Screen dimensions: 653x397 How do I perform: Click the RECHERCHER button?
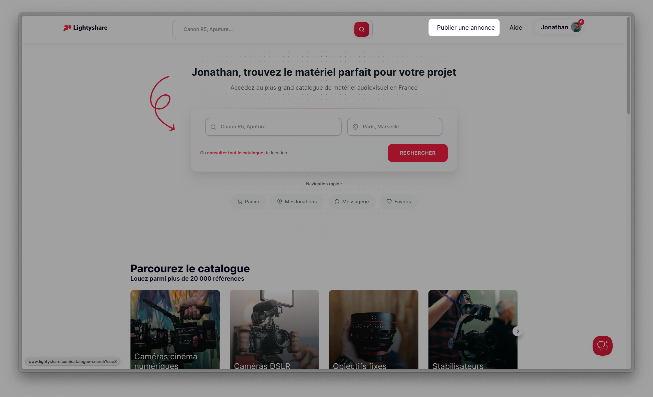tap(418, 153)
